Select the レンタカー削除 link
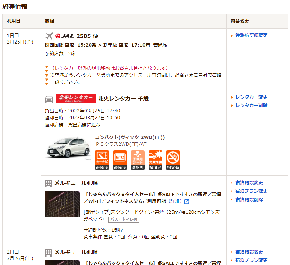The width and height of the screenshot is (290, 265). (251, 105)
